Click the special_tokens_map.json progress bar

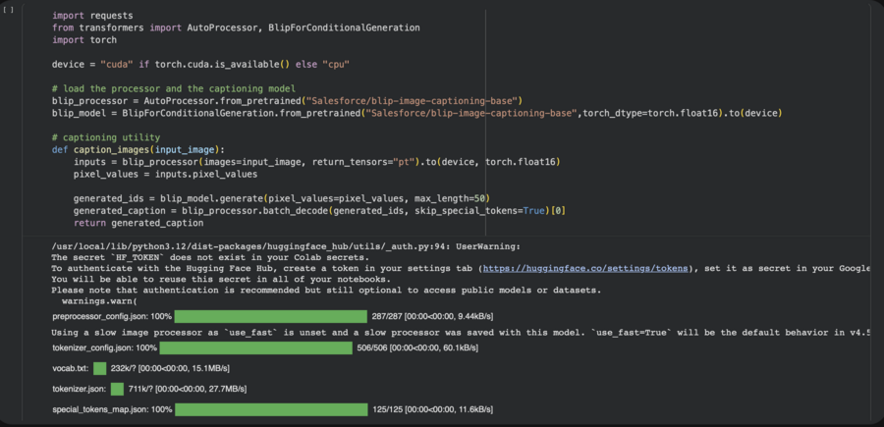click(x=270, y=409)
